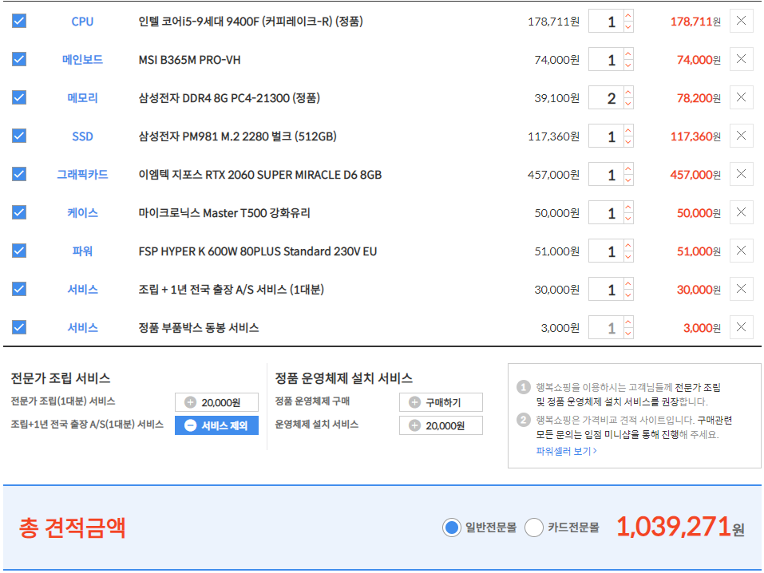Click product name 삼성전자 PM981 M.2 2280
Image resolution: width=764 pixels, height=573 pixels.
[x=237, y=136]
